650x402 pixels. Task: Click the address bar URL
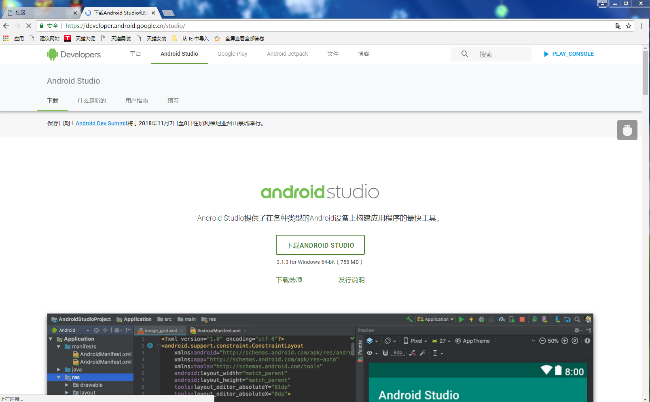click(x=125, y=26)
